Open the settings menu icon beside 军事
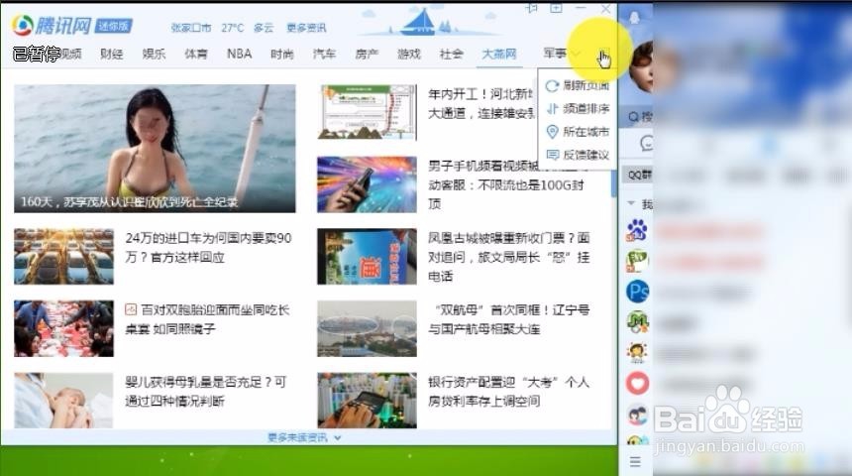 click(603, 54)
